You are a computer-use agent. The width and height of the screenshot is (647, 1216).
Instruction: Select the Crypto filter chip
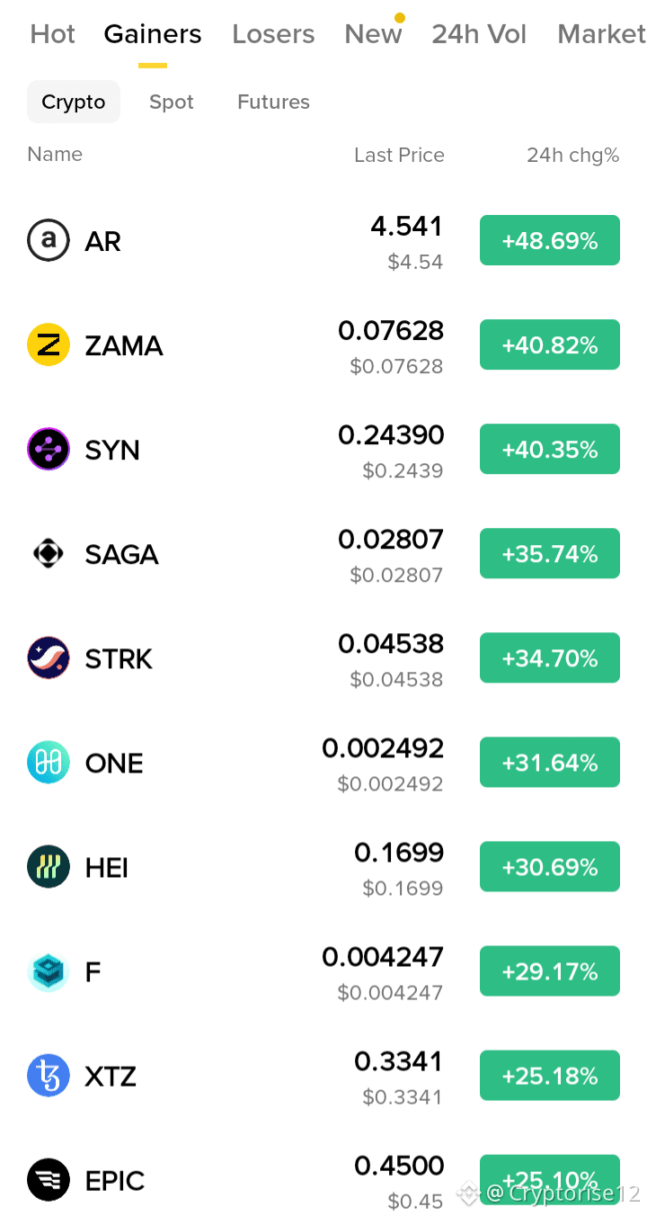pyautogui.click(x=74, y=102)
